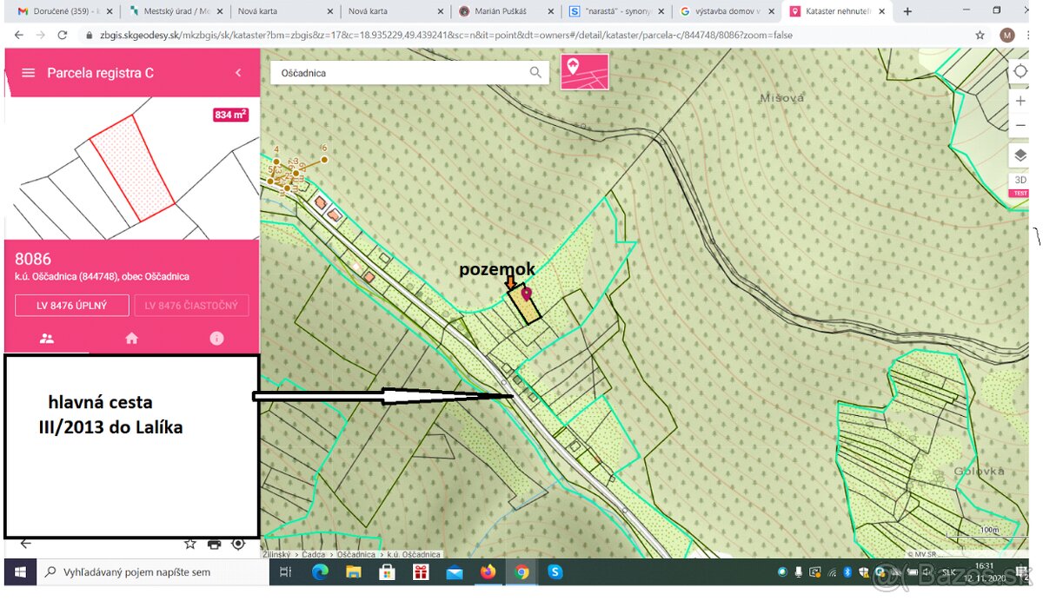The image size is (1043, 601).
Task: Click the search magnifier in Oščadnica field
Action: coord(536,73)
